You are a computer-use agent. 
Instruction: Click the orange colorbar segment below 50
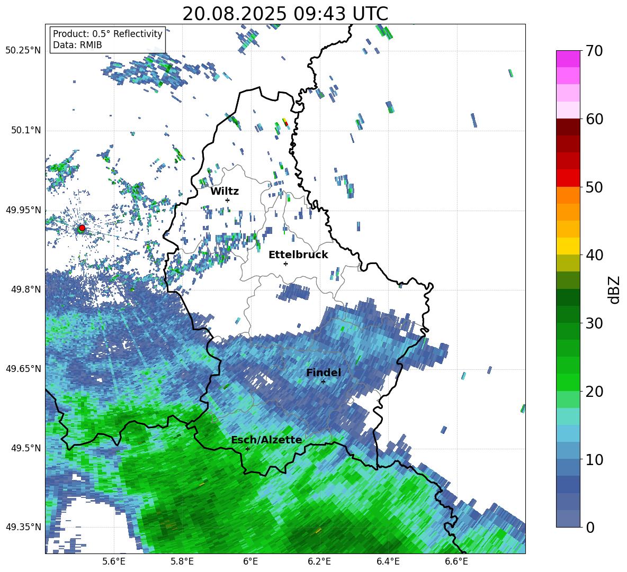568,195
